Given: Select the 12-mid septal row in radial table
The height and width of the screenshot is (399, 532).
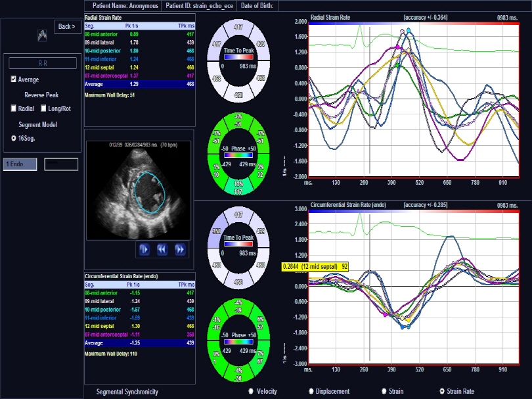Looking at the screenshot, I should [140, 67].
